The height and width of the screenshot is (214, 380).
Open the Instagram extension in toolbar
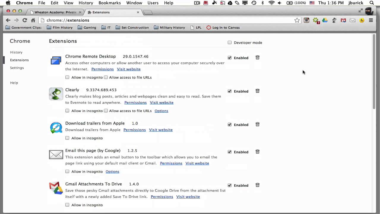tap(306, 20)
